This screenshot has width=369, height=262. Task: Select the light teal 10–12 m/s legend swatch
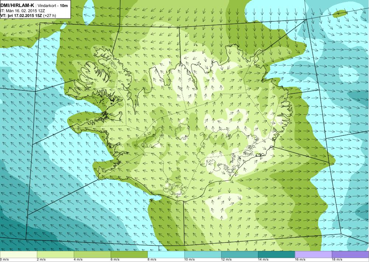click(x=203, y=255)
